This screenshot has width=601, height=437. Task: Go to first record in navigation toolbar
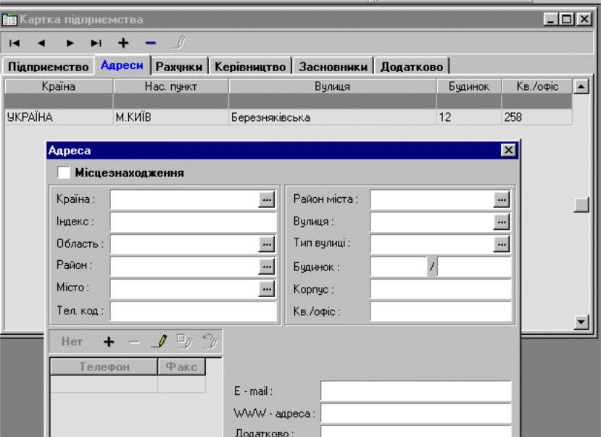14,43
